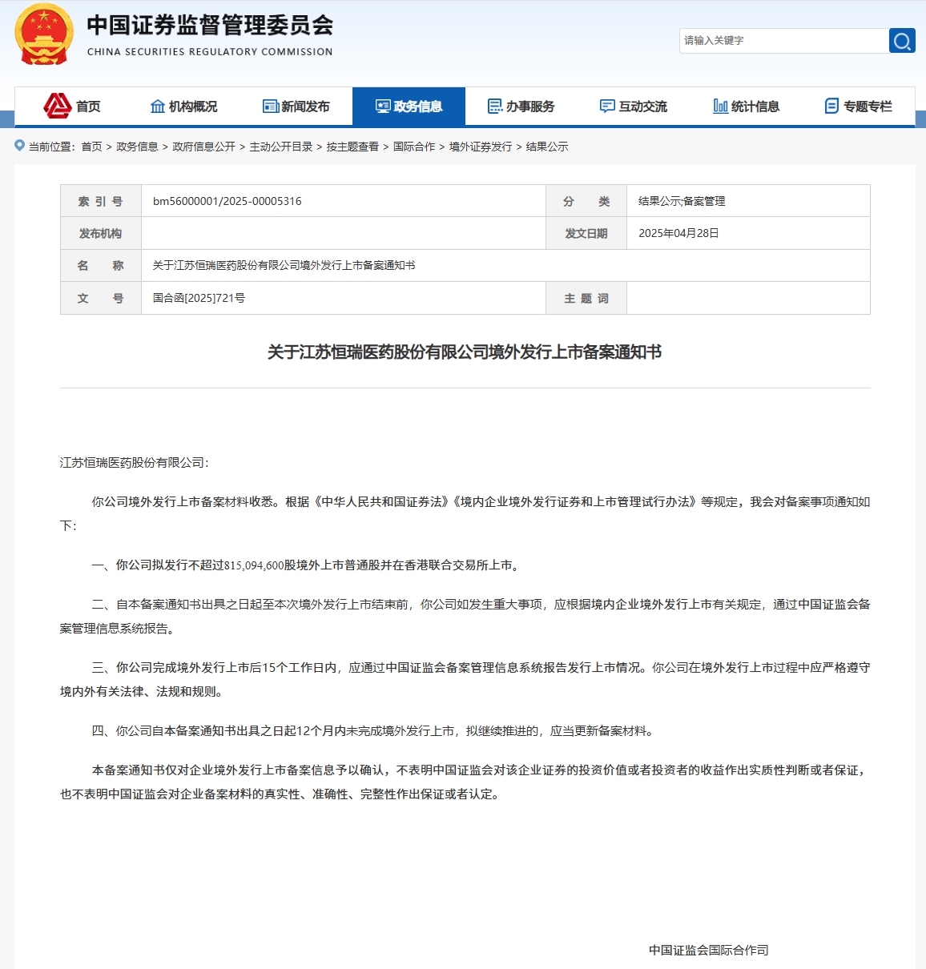
Task: Open 境外证券发行 breadcrumb link
Action: (481, 147)
